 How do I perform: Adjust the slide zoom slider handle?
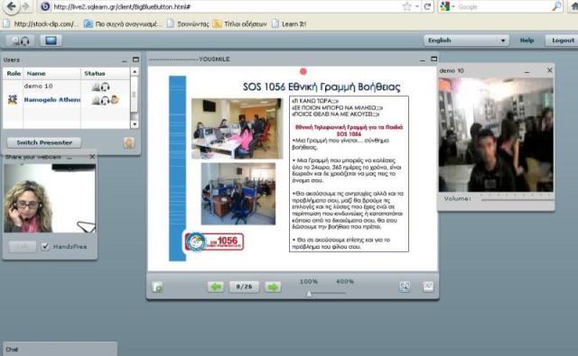click(x=309, y=294)
